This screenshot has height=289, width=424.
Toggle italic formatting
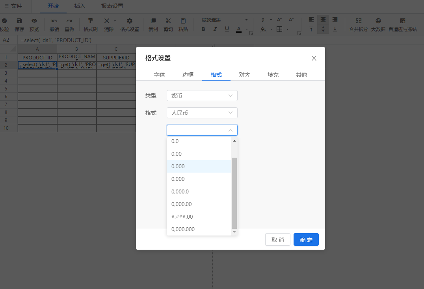(x=215, y=29)
